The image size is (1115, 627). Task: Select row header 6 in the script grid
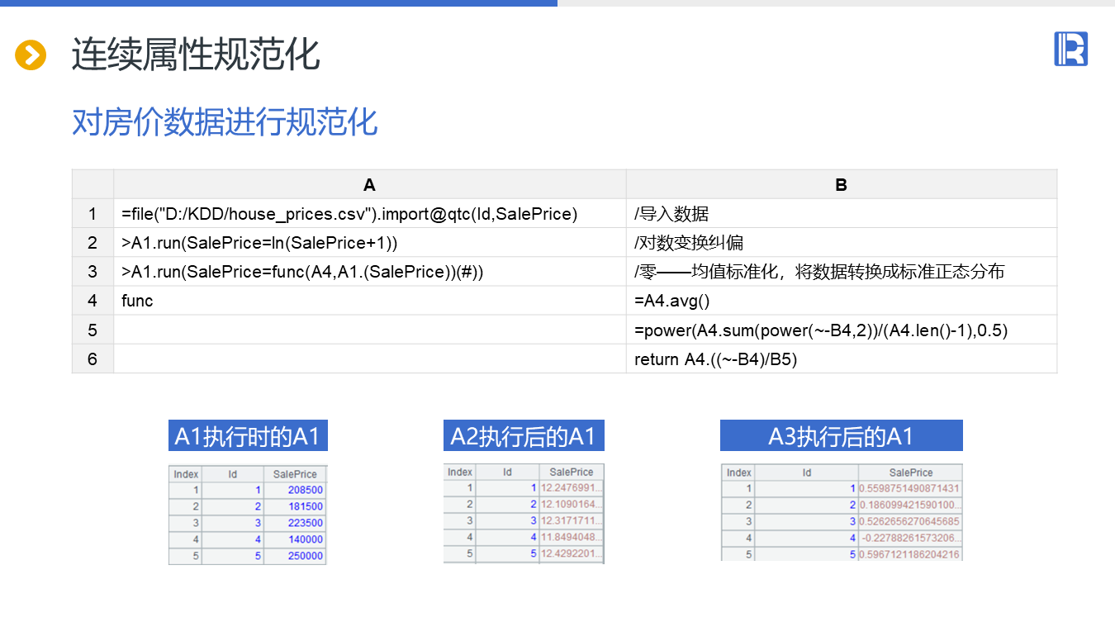tap(93, 359)
